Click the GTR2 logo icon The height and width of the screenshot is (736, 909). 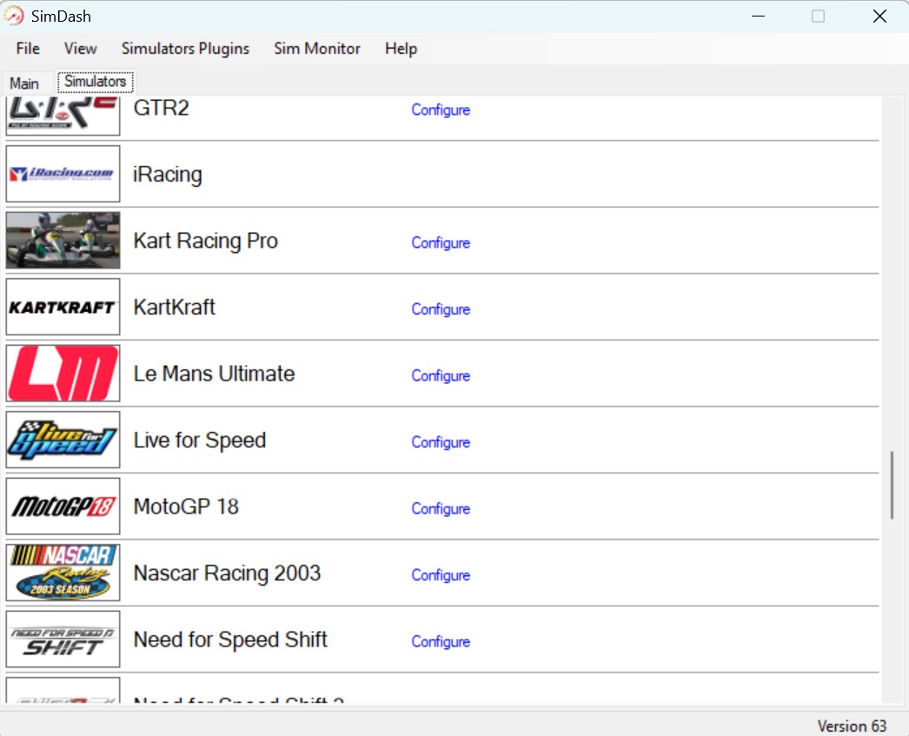pyautogui.click(x=63, y=116)
